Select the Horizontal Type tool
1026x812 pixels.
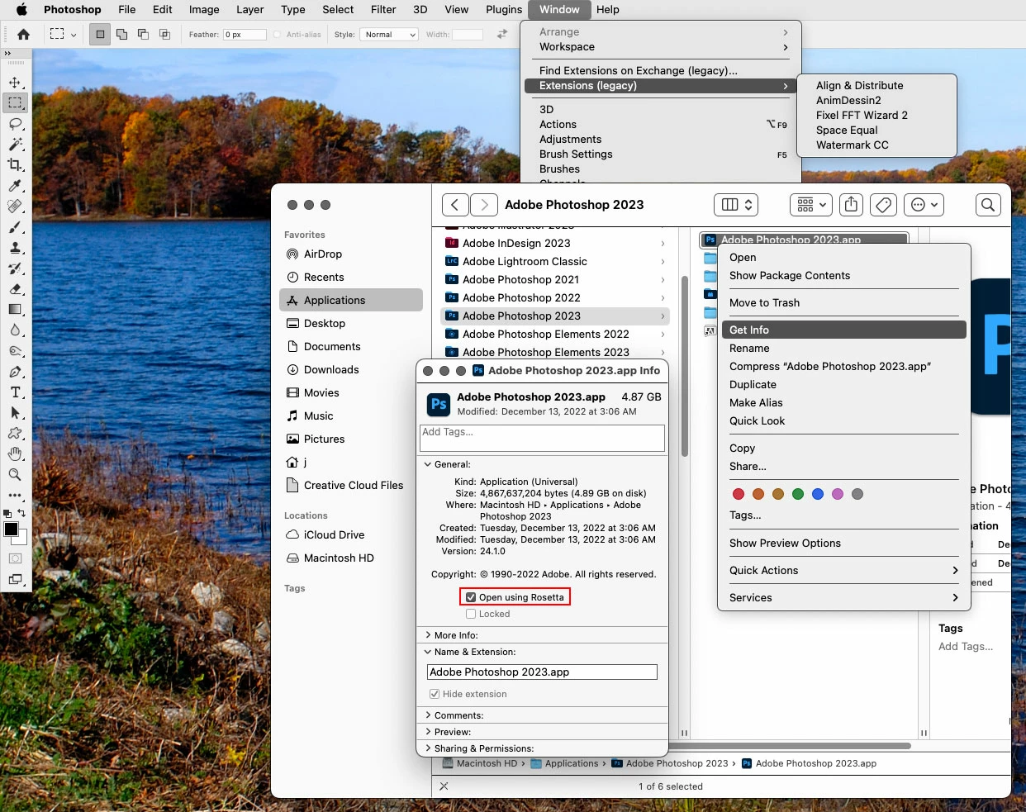[x=15, y=392]
